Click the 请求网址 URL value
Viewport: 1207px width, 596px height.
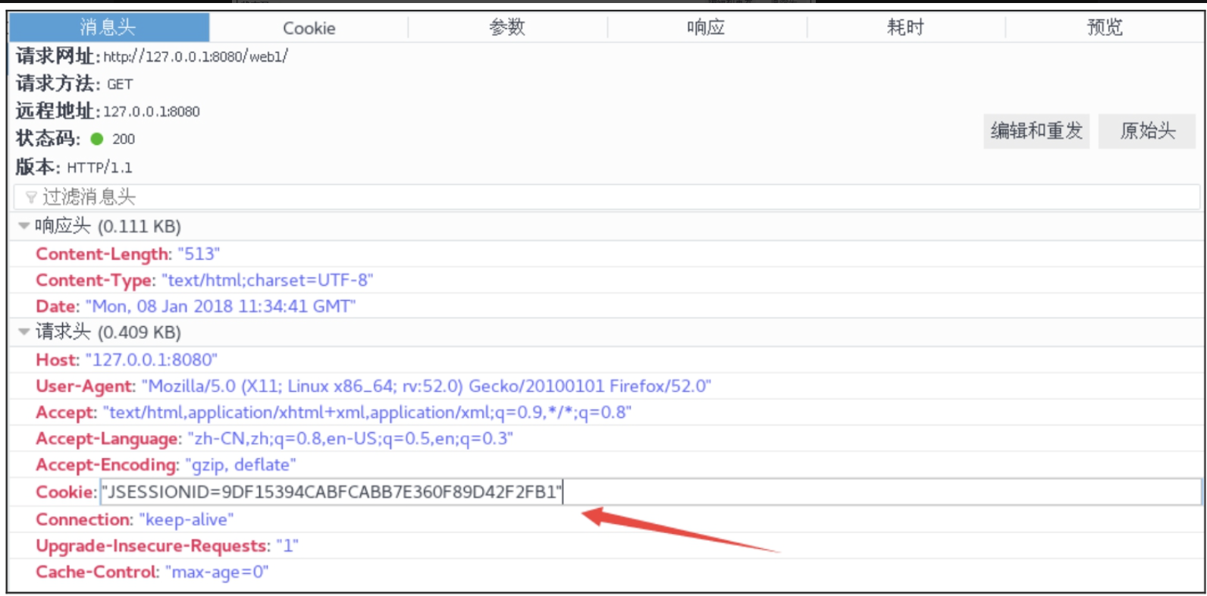click(196, 56)
